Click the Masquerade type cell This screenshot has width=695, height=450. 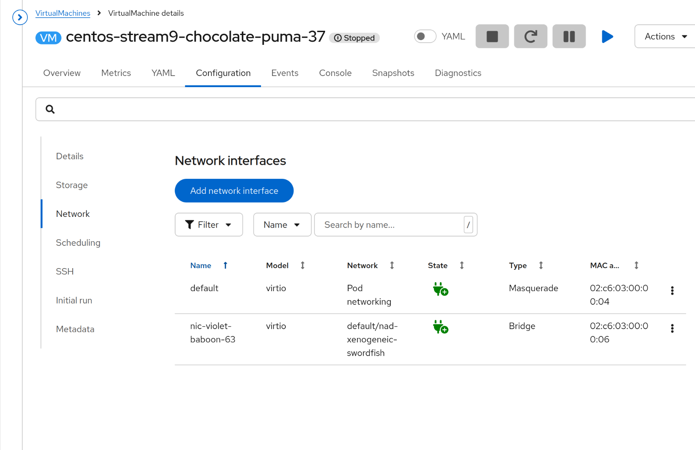point(534,288)
